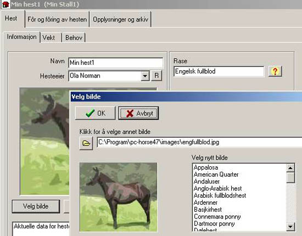302x236 pixels.
Task: Cancel with the red X Avbryt button
Action: coord(138,113)
